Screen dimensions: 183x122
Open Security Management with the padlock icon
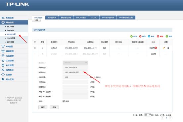coord(8,65)
